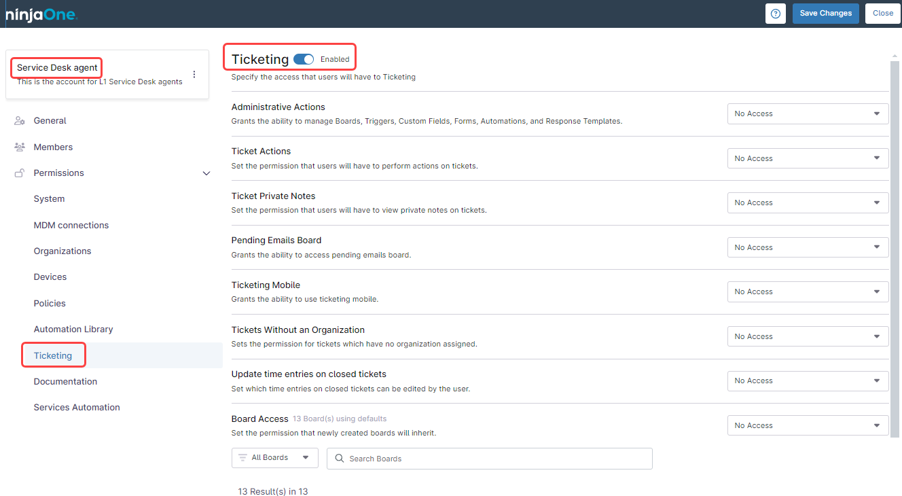Open the All Boards filter dropdown
902x496 pixels.
click(x=274, y=457)
